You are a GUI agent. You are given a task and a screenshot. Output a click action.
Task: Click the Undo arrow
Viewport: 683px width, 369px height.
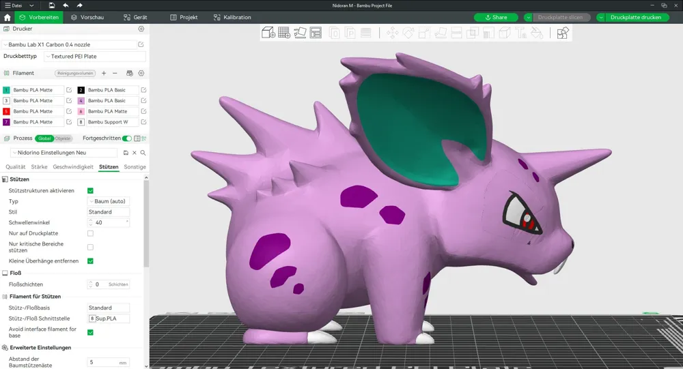pos(66,5)
